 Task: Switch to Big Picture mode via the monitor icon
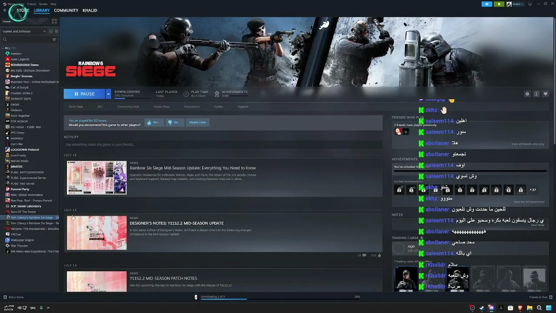coord(530,4)
